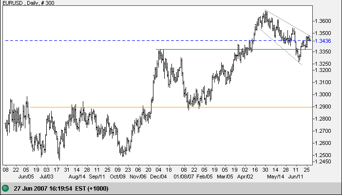Select the green horizontal line near 1.3350

(x=234, y=50)
